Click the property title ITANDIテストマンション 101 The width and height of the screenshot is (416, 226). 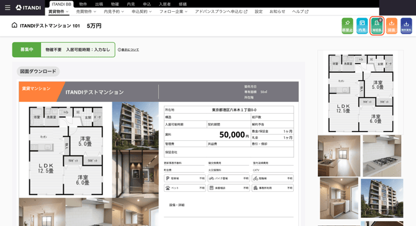pos(50,25)
